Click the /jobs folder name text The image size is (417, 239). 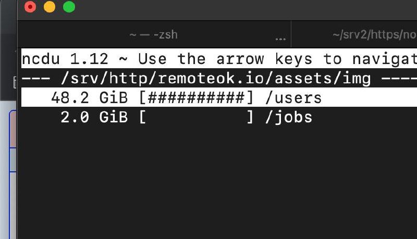tap(289, 117)
